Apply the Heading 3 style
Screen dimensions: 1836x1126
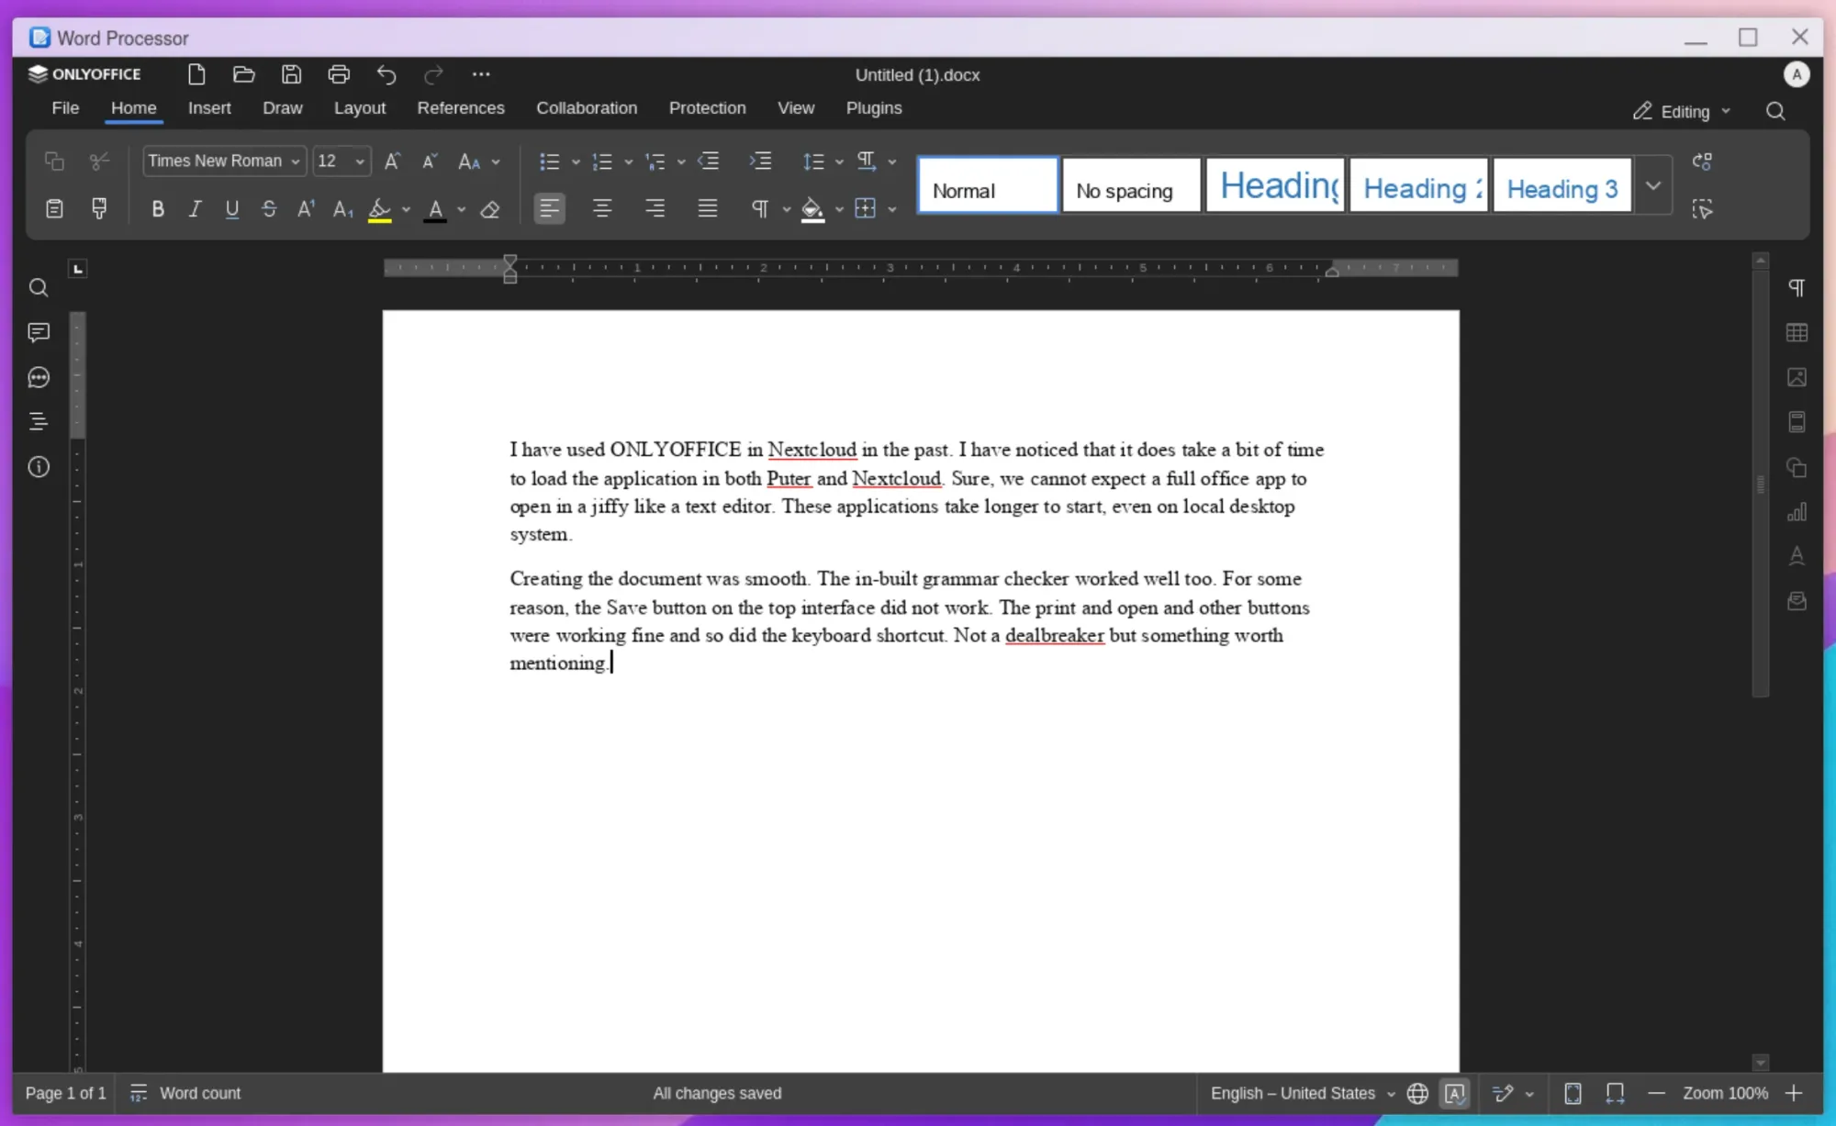(1561, 184)
